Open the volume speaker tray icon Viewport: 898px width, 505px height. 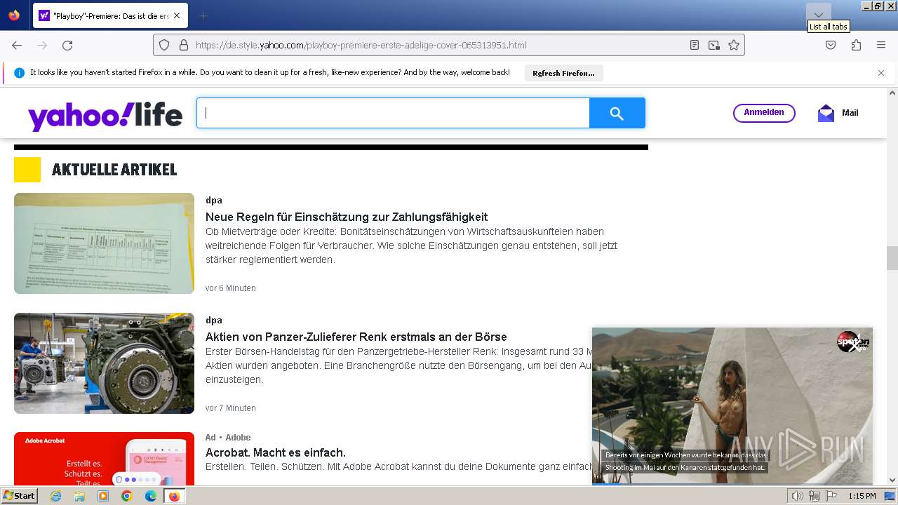click(798, 496)
